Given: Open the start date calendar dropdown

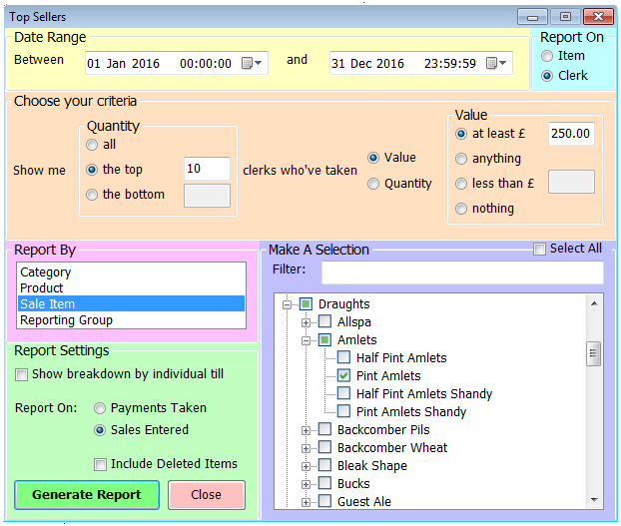Looking at the screenshot, I should [252, 63].
